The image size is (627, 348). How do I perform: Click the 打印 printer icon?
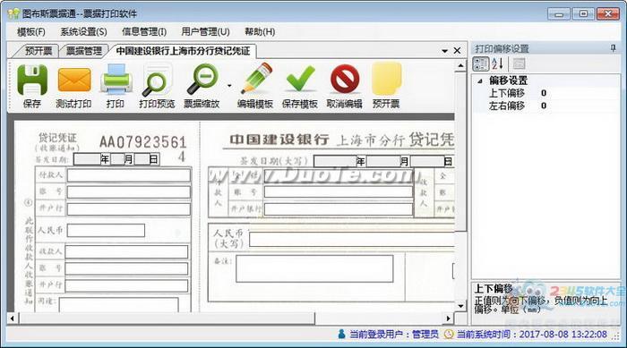[116, 80]
